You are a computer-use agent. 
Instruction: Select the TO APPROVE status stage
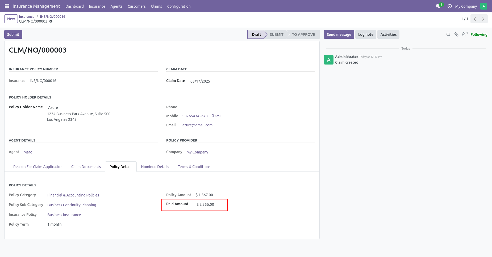(x=303, y=35)
